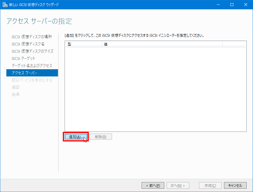The width and height of the screenshot is (253, 192).
Task: Click the 作成(C) create button
Action: [210, 185]
